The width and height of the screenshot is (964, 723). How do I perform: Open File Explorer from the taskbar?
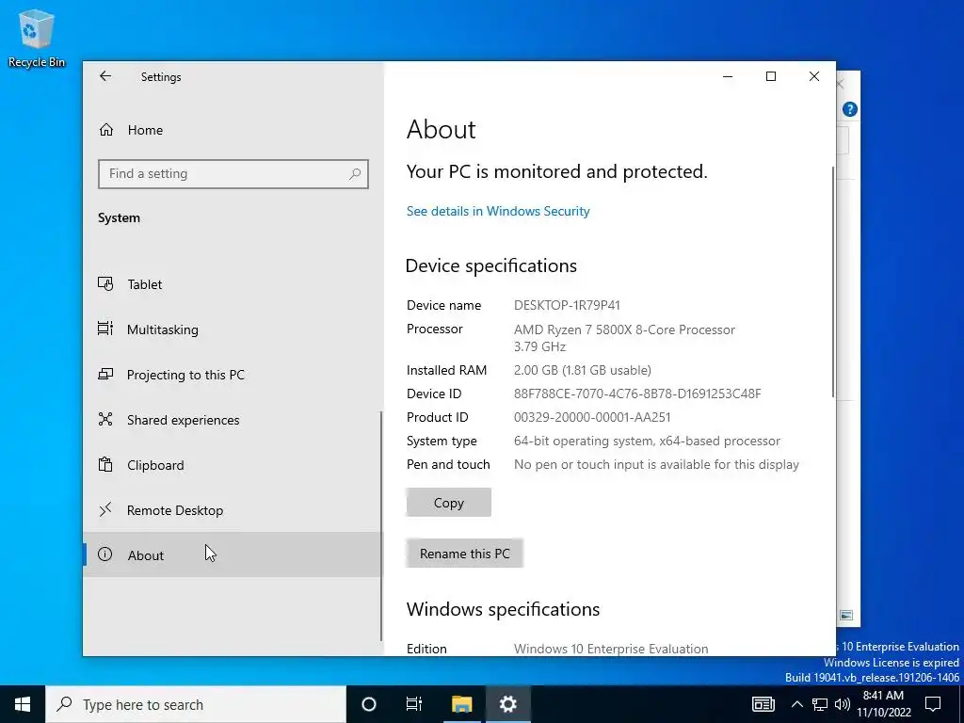461,704
